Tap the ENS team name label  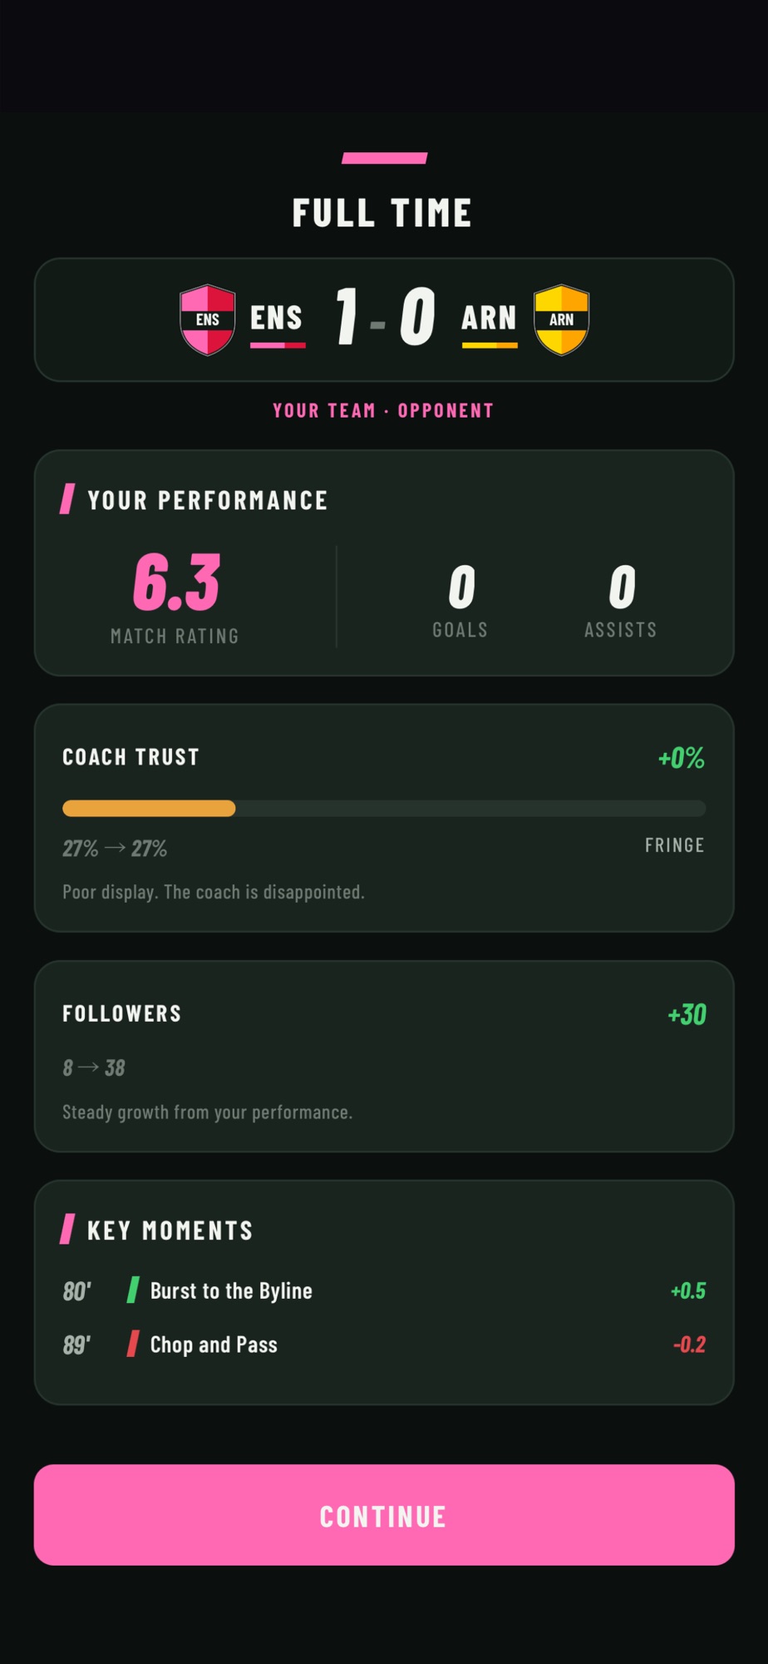click(277, 318)
